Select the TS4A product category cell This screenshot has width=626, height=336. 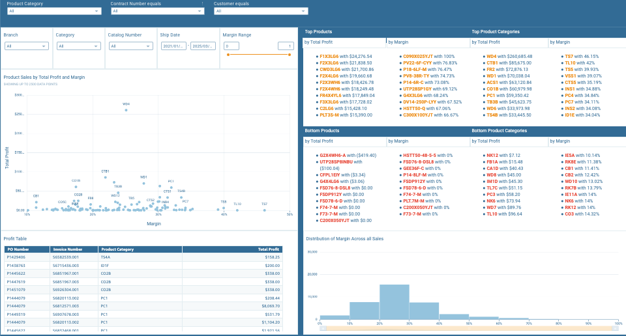[x=140, y=257]
